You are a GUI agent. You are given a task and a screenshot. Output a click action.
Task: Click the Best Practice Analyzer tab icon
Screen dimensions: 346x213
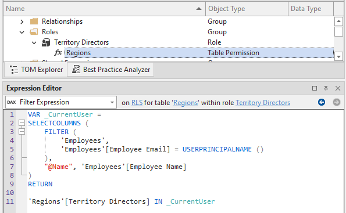tap(76, 70)
